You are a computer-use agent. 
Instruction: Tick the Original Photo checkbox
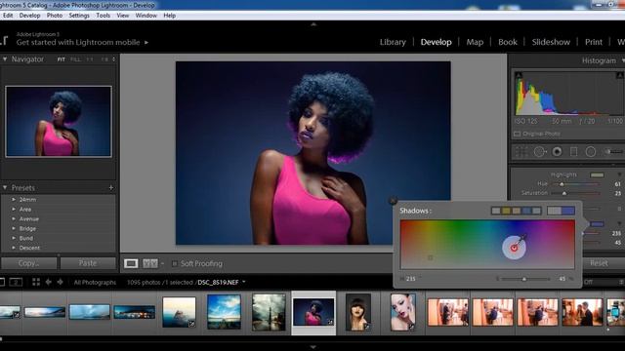tap(517, 134)
